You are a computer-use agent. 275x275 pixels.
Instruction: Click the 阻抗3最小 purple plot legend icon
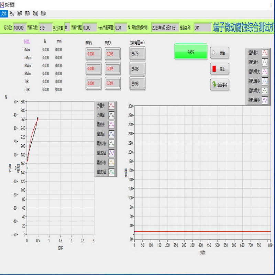pos(265,100)
